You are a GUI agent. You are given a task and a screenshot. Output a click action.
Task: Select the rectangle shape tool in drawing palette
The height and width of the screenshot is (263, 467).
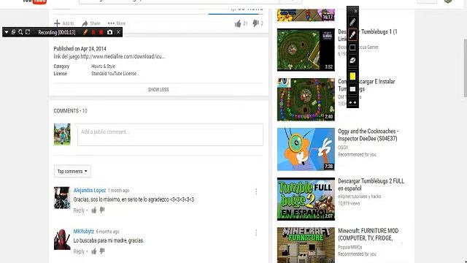coord(352,47)
